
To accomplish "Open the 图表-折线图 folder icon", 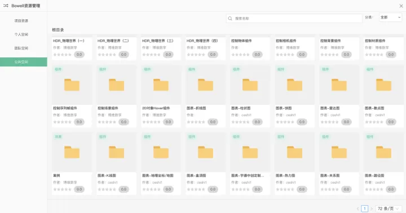I will [205, 85].
